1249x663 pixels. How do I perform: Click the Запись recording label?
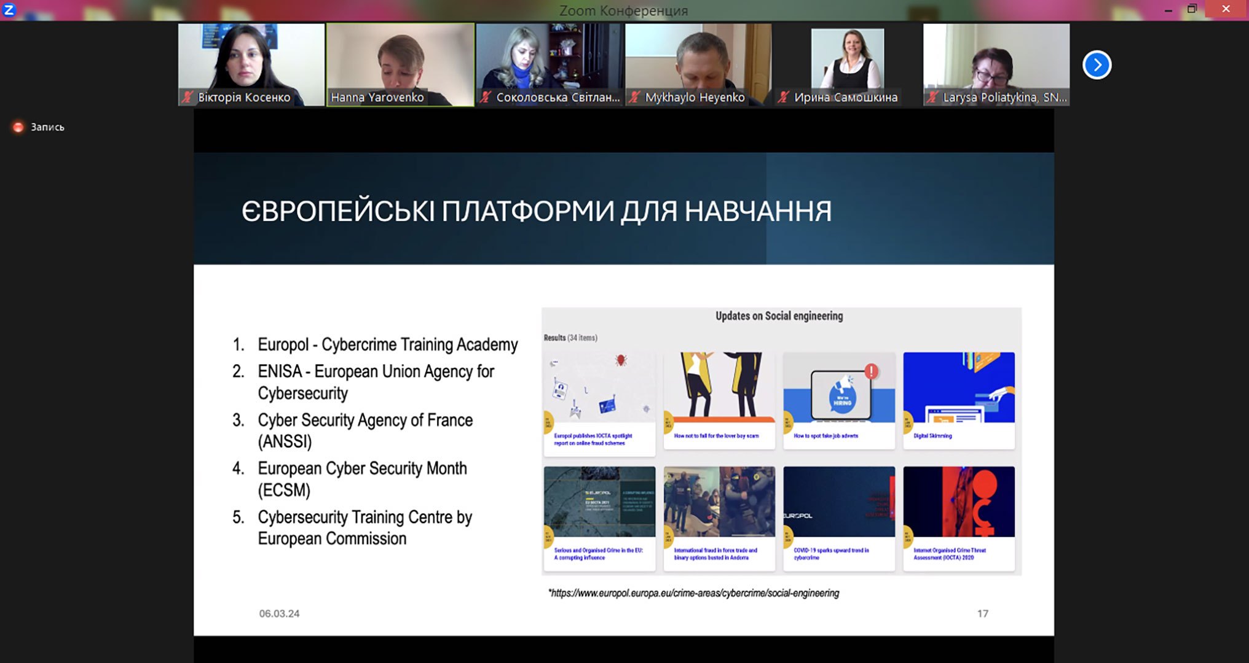(x=47, y=127)
